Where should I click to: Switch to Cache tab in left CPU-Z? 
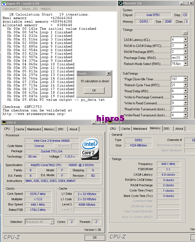coord(20,129)
